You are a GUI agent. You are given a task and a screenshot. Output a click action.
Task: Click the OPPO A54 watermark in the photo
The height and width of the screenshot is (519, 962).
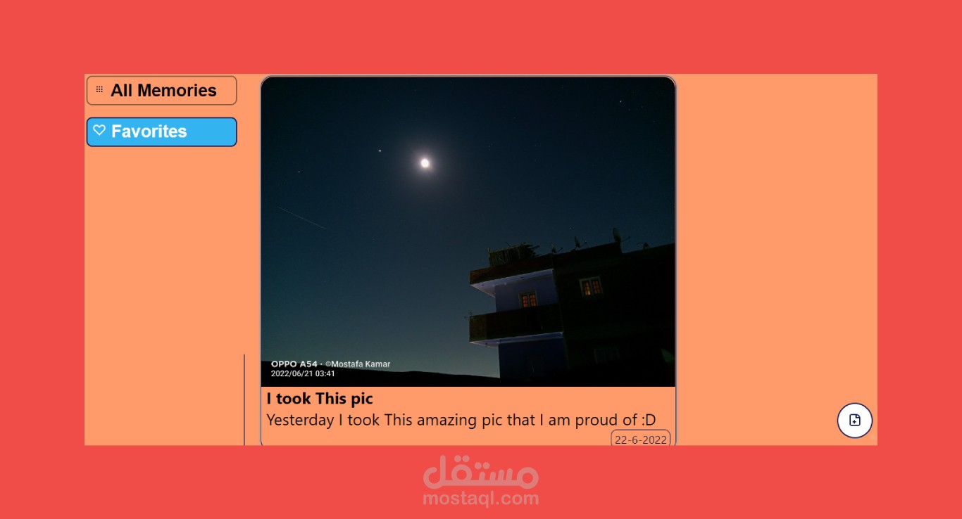pyautogui.click(x=294, y=364)
